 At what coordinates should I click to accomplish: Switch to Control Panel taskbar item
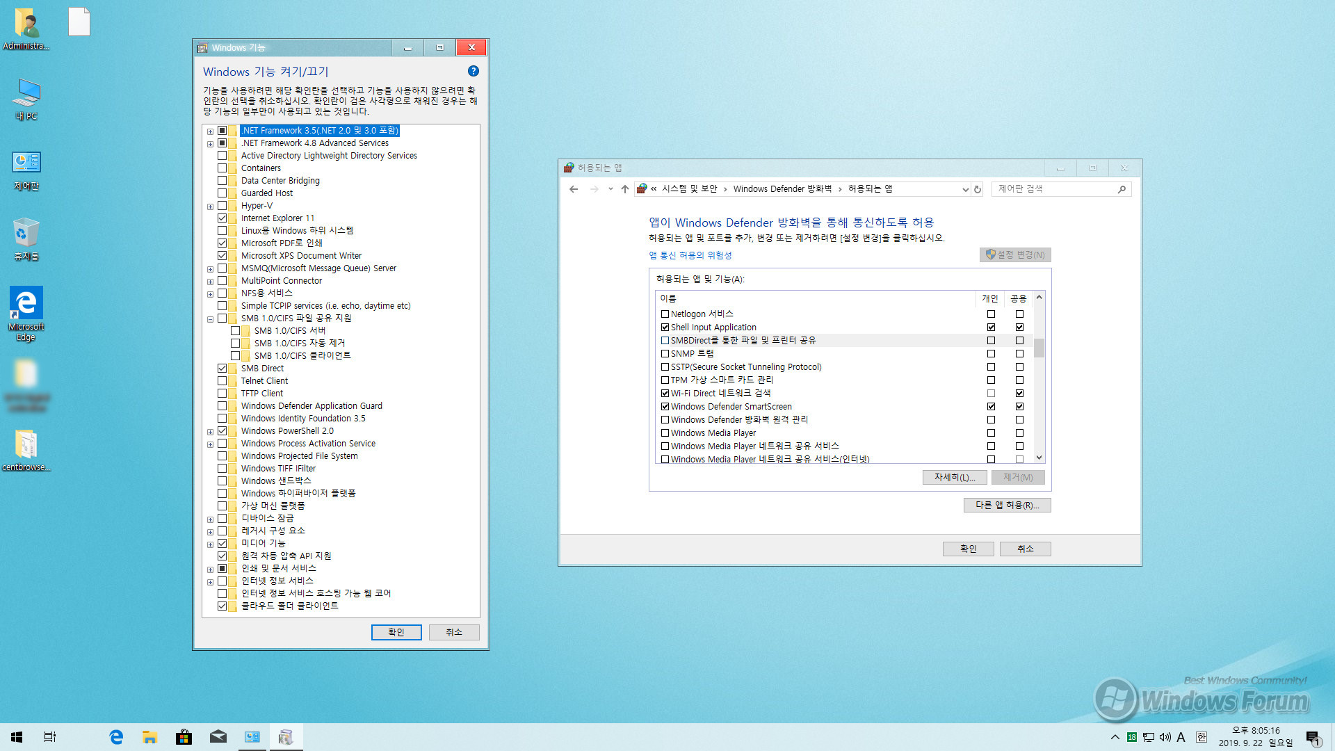click(252, 737)
